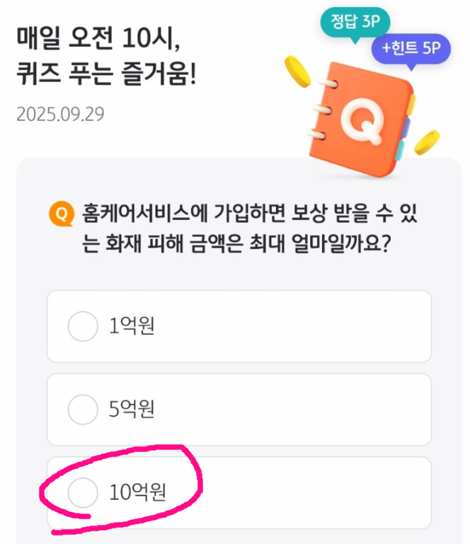470x544 pixels.
Task: Click the 정답 3P speech bubble badge
Action: coord(355,23)
